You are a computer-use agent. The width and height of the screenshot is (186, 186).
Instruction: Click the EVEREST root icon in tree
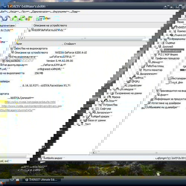tap(173, 27)
